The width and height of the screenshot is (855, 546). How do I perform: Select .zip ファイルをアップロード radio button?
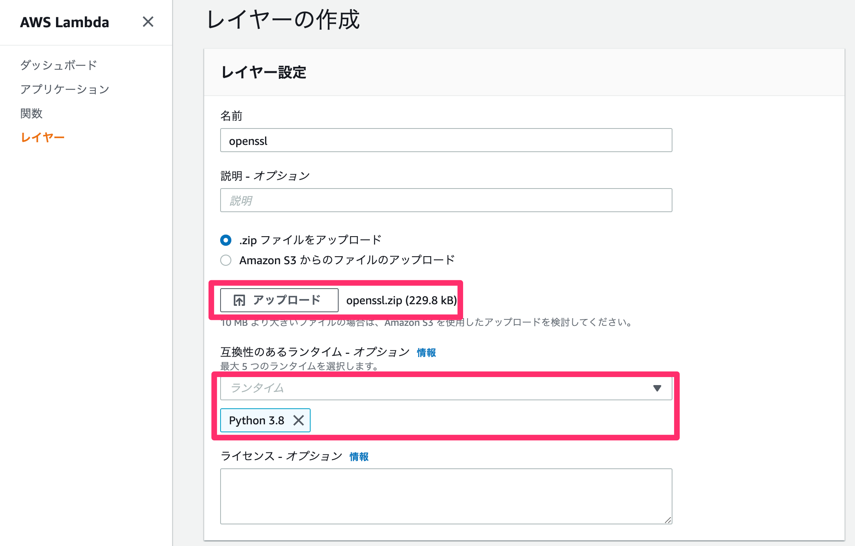click(x=226, y=240)
